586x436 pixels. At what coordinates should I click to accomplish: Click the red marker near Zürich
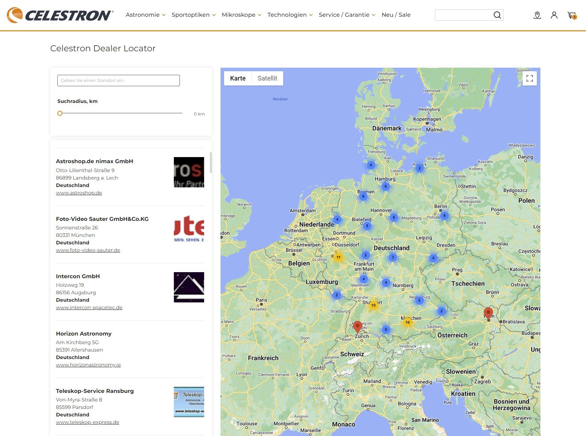pyautogui.click(x=358, y=327)
